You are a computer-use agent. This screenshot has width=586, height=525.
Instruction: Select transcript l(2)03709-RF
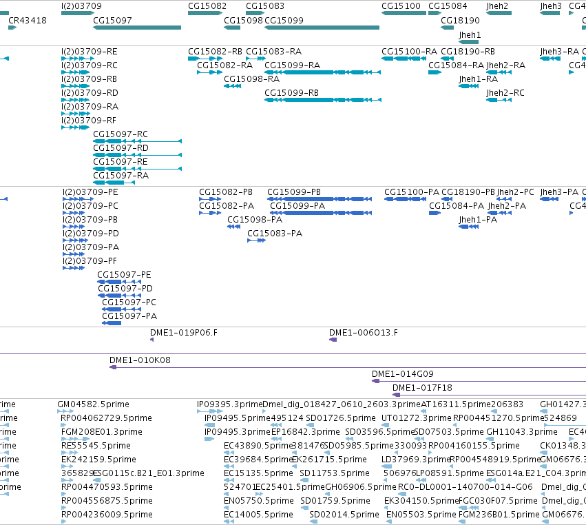[76, 127]
